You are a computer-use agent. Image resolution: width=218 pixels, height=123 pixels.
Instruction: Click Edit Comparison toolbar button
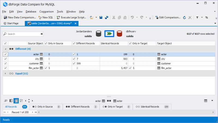coord(168,17)
